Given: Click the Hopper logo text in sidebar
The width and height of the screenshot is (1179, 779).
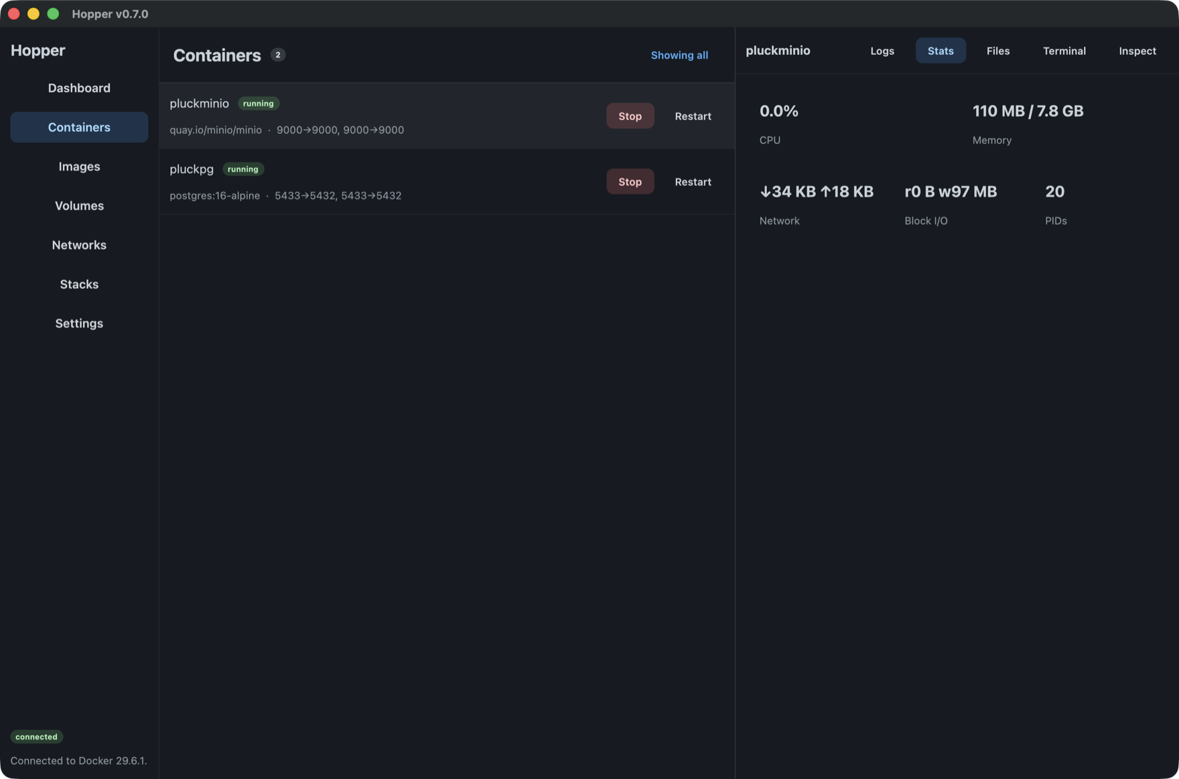Looking at the screenshot, I should coord(38,50).
